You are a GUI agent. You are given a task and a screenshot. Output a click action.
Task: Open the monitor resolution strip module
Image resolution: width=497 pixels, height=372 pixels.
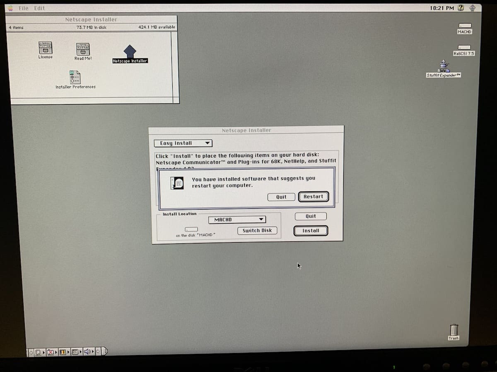(77, 353)
